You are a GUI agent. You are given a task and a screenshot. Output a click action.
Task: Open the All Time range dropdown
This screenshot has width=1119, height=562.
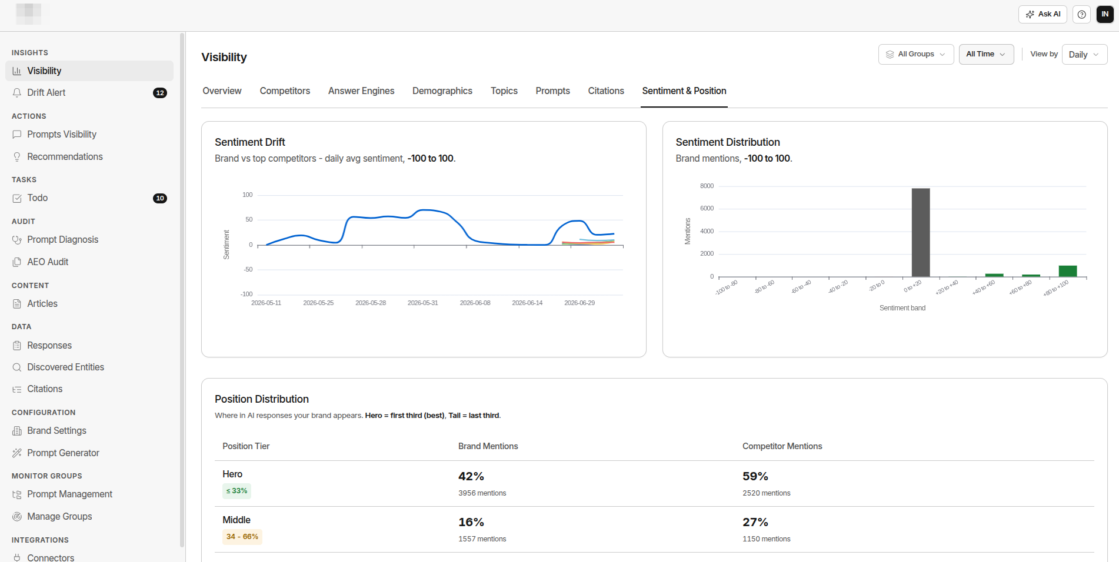coord(986,54)
